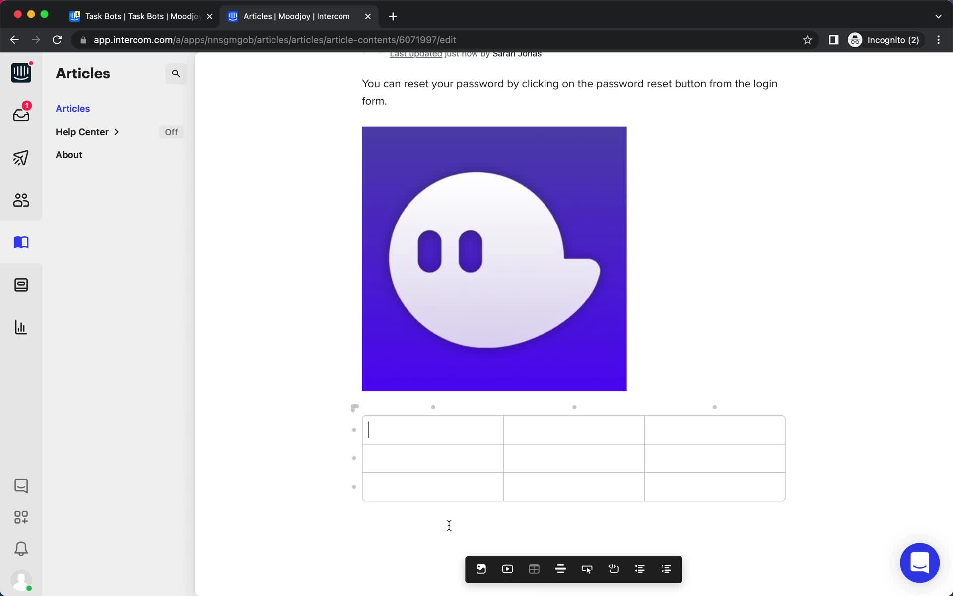Screen dimensions: 953x596
Task: Insert an image from the editor toolbar
Action: (x=481, y=569)
